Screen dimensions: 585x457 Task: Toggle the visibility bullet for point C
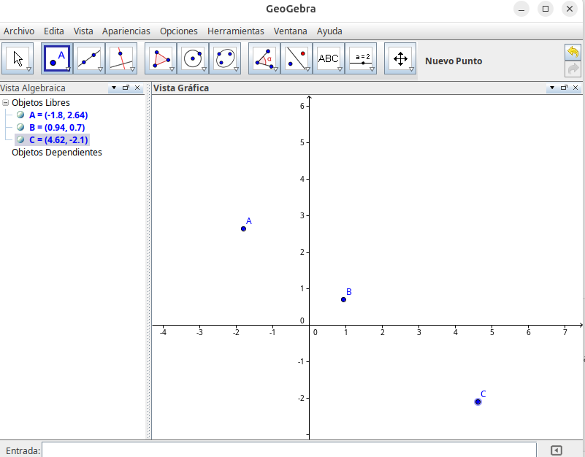pyautogui.click(x=20, y=139)
